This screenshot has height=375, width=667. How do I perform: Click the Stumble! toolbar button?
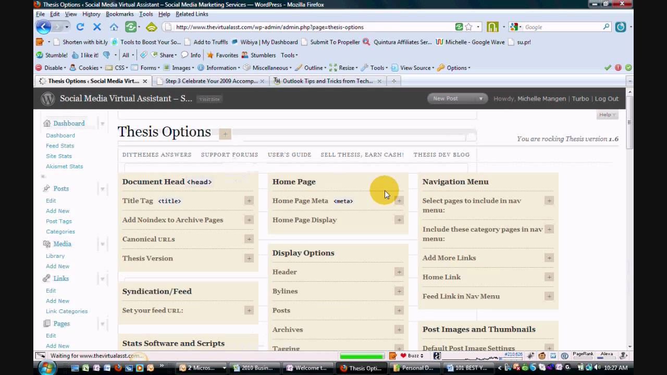click(52, 55)
